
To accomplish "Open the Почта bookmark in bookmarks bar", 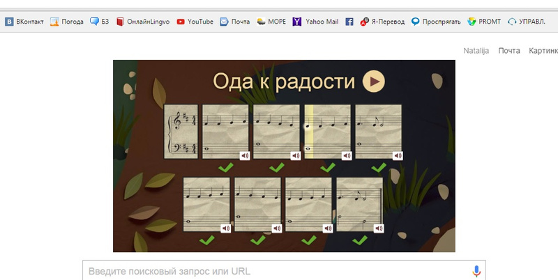I will click(x=234, y=22).
